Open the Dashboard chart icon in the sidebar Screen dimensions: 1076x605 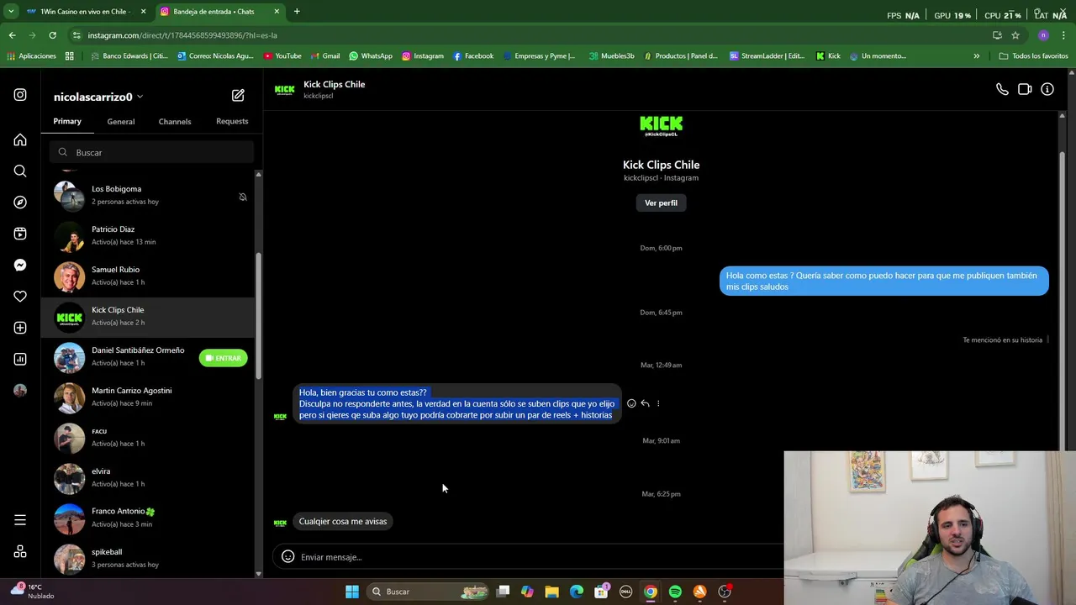tap(20, 359)
